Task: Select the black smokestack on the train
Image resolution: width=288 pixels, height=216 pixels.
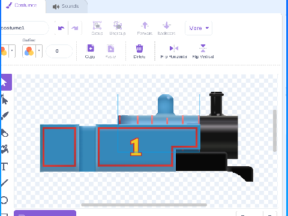Action: [x=217, y=104]
